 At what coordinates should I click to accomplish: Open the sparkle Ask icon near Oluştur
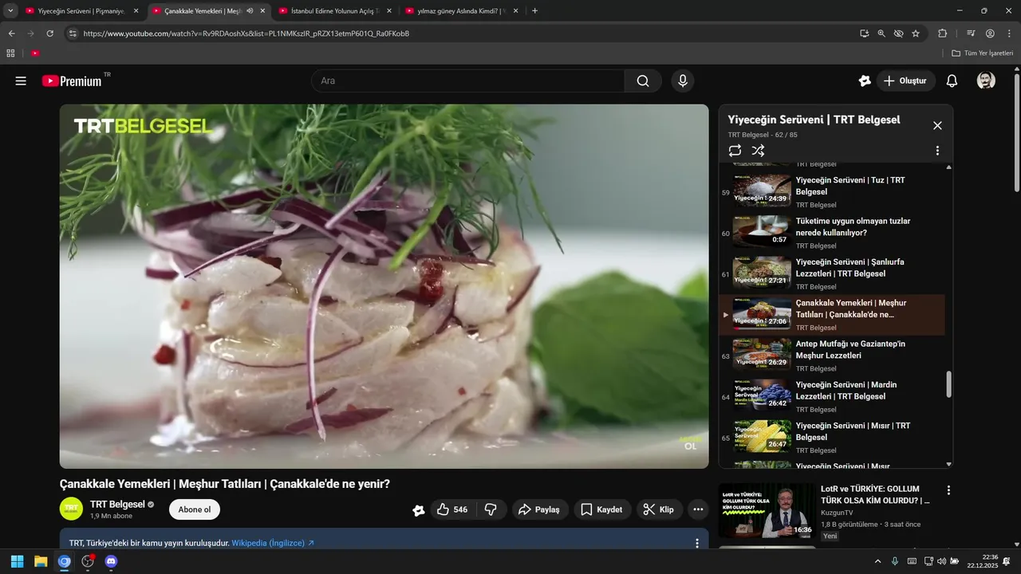click(x=865, y=81)
